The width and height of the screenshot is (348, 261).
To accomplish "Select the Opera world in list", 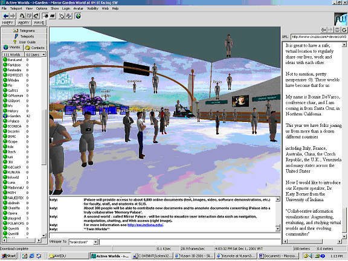I will pos(22,213).
